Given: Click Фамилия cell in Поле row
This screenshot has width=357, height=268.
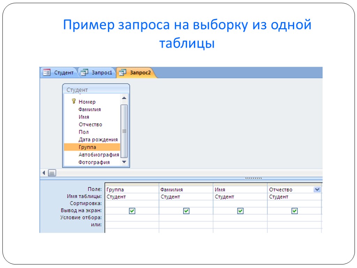Looking at the screenshot, I should point(186,189).
